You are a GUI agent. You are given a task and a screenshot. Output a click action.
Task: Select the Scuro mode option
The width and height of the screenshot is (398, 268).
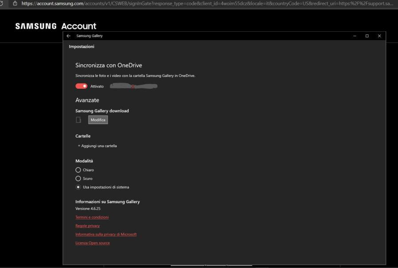click(78, 178)
